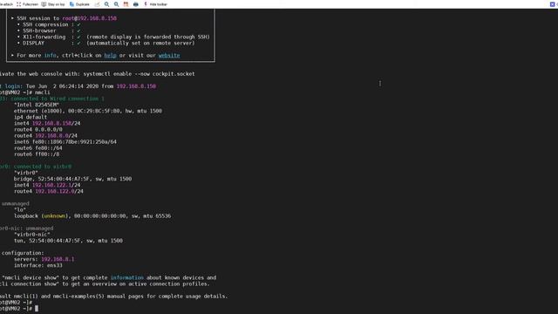Open the help link in banner
This screenshot has width=558, height=314.
(x=111, y=56)
